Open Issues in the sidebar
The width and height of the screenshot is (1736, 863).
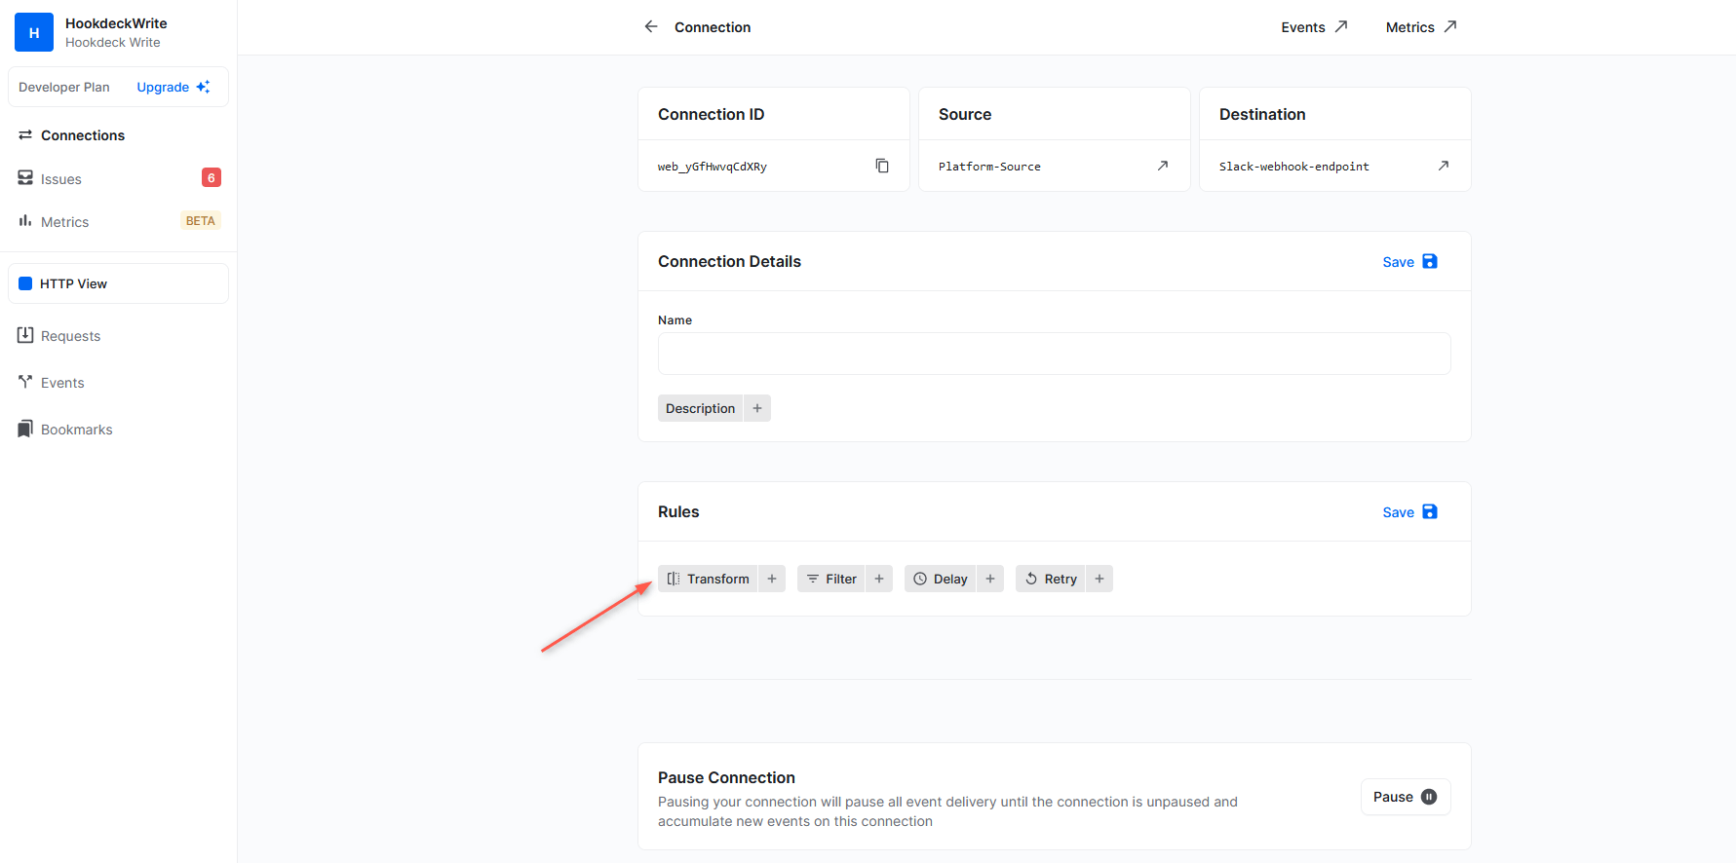point(61,179)
